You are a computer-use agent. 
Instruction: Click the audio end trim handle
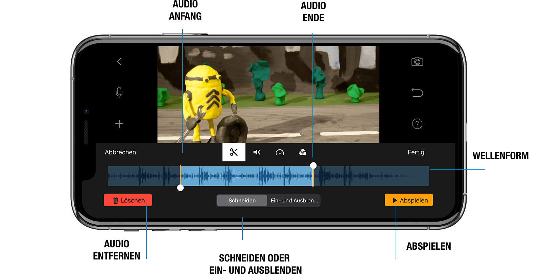(313, 165)
